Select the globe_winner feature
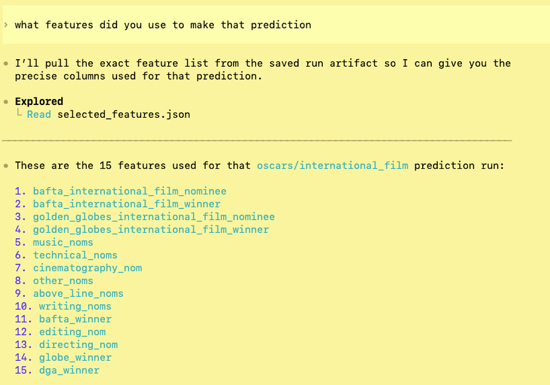Image resolution: width=550 pixels, height=385 pixels. 75,358
